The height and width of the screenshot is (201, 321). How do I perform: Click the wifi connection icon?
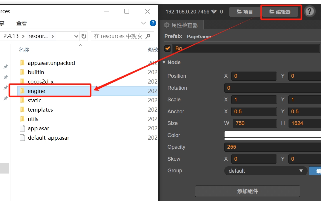(214, 12)
